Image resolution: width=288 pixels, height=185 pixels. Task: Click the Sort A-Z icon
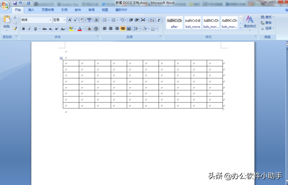152,20
